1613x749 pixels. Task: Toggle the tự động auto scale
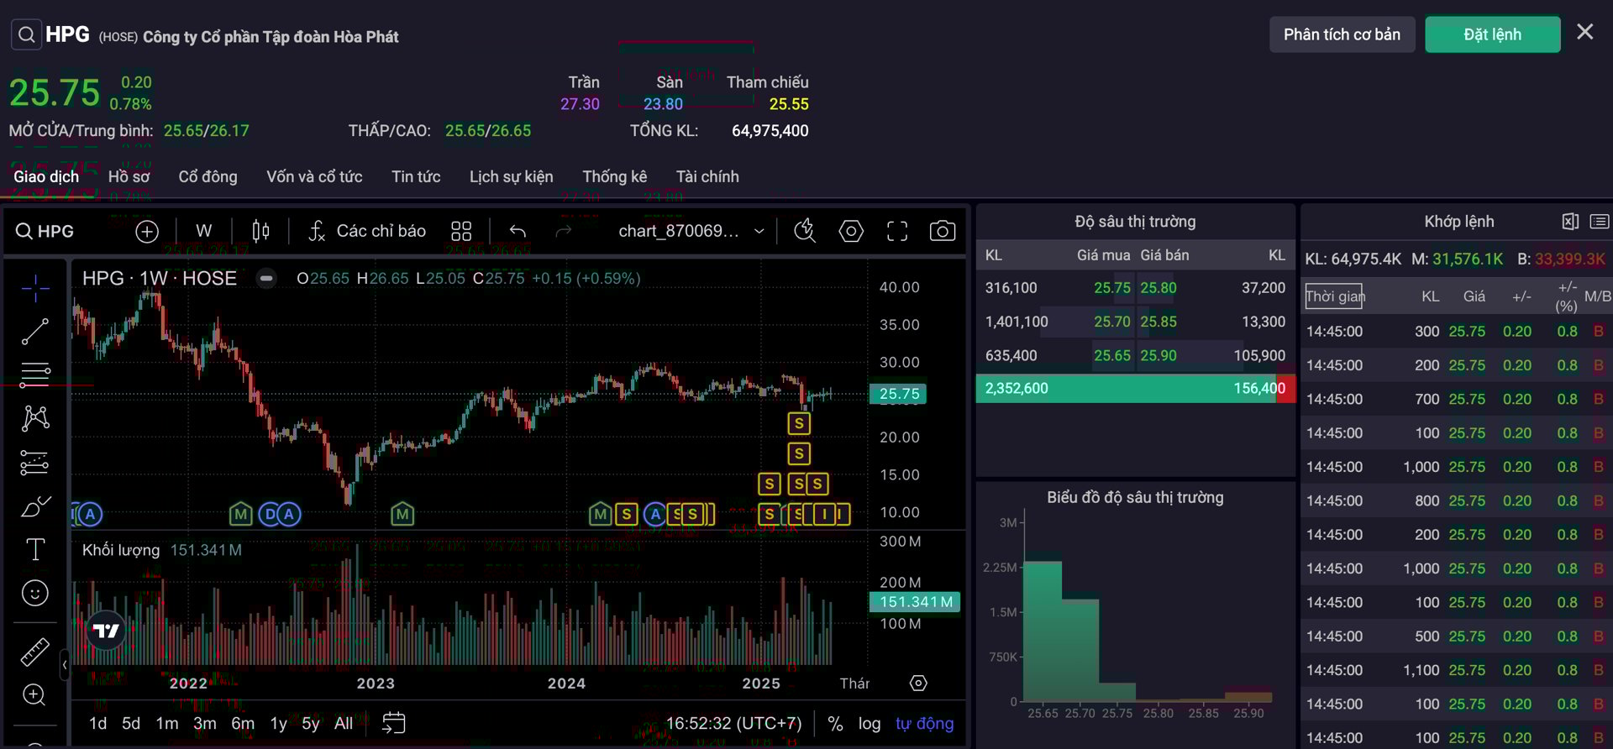point(924,723)
